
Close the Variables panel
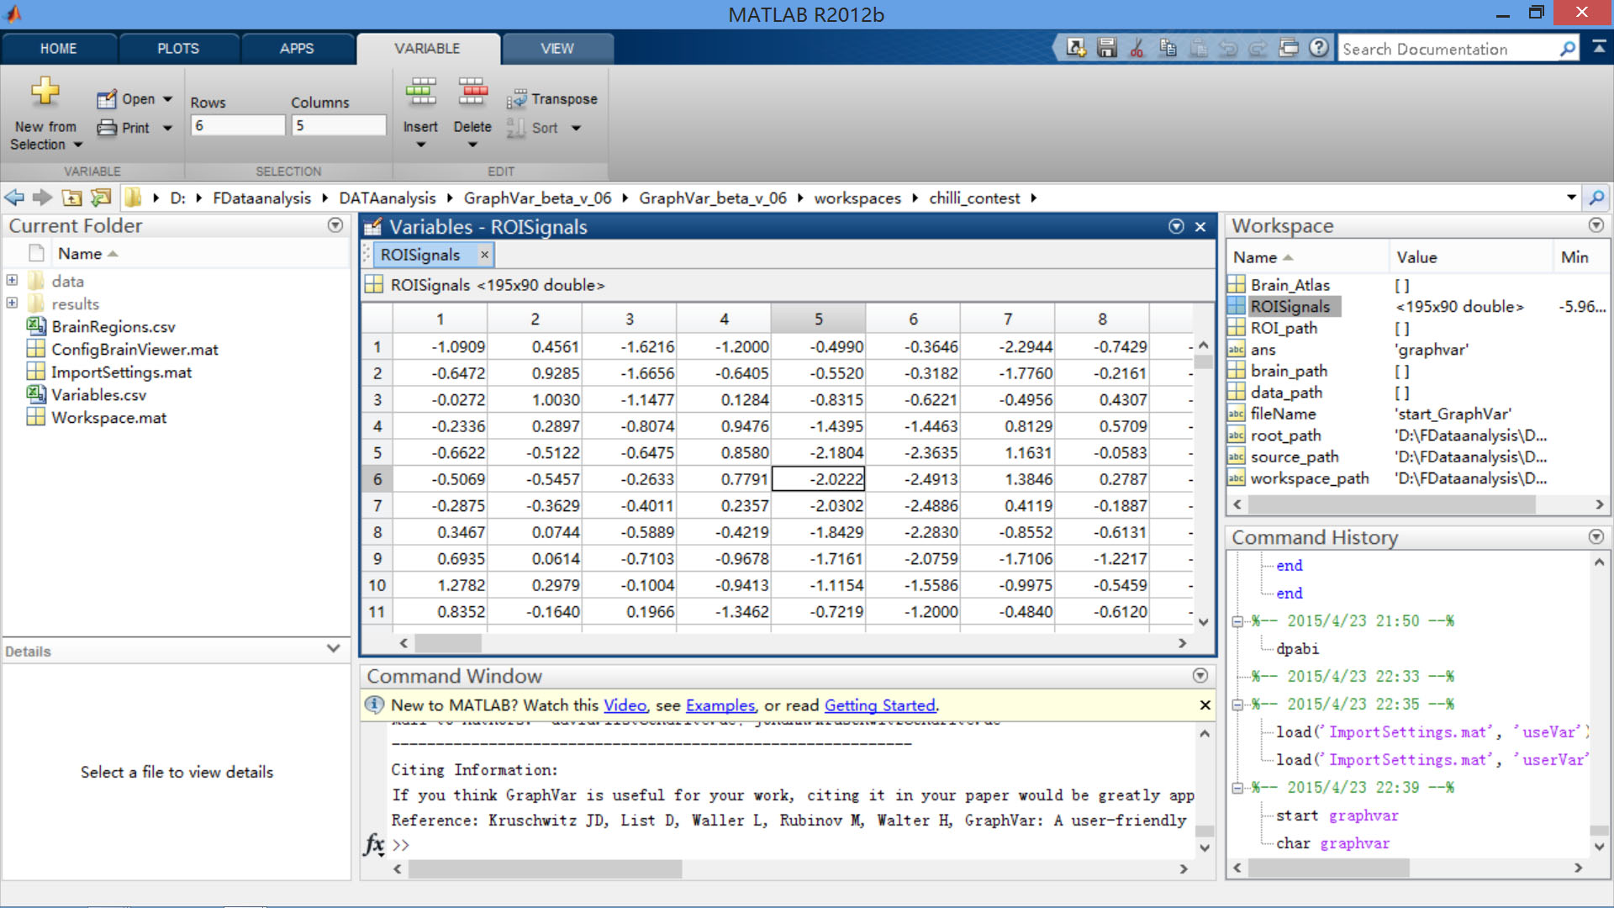pyautogui.click(x=1200, y=226)
